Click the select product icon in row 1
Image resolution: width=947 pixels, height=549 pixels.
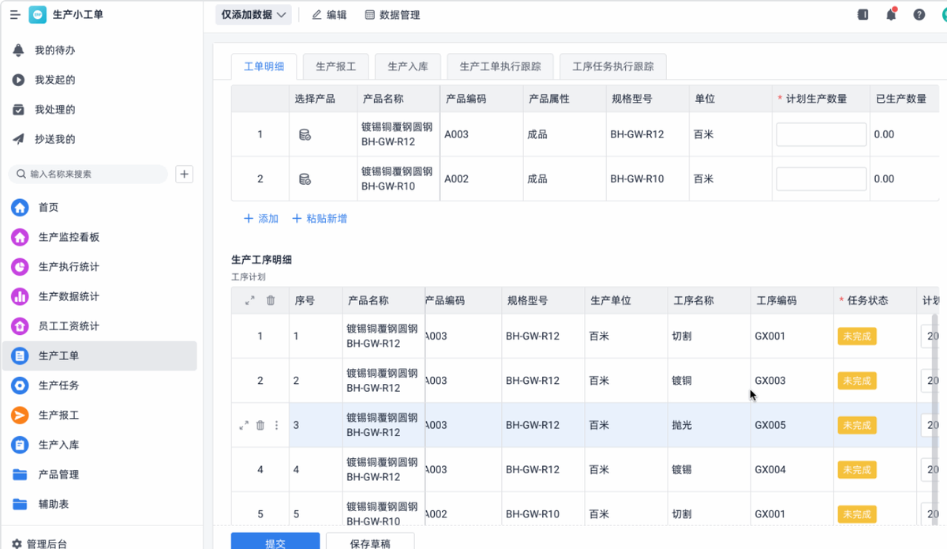point(305,135)
